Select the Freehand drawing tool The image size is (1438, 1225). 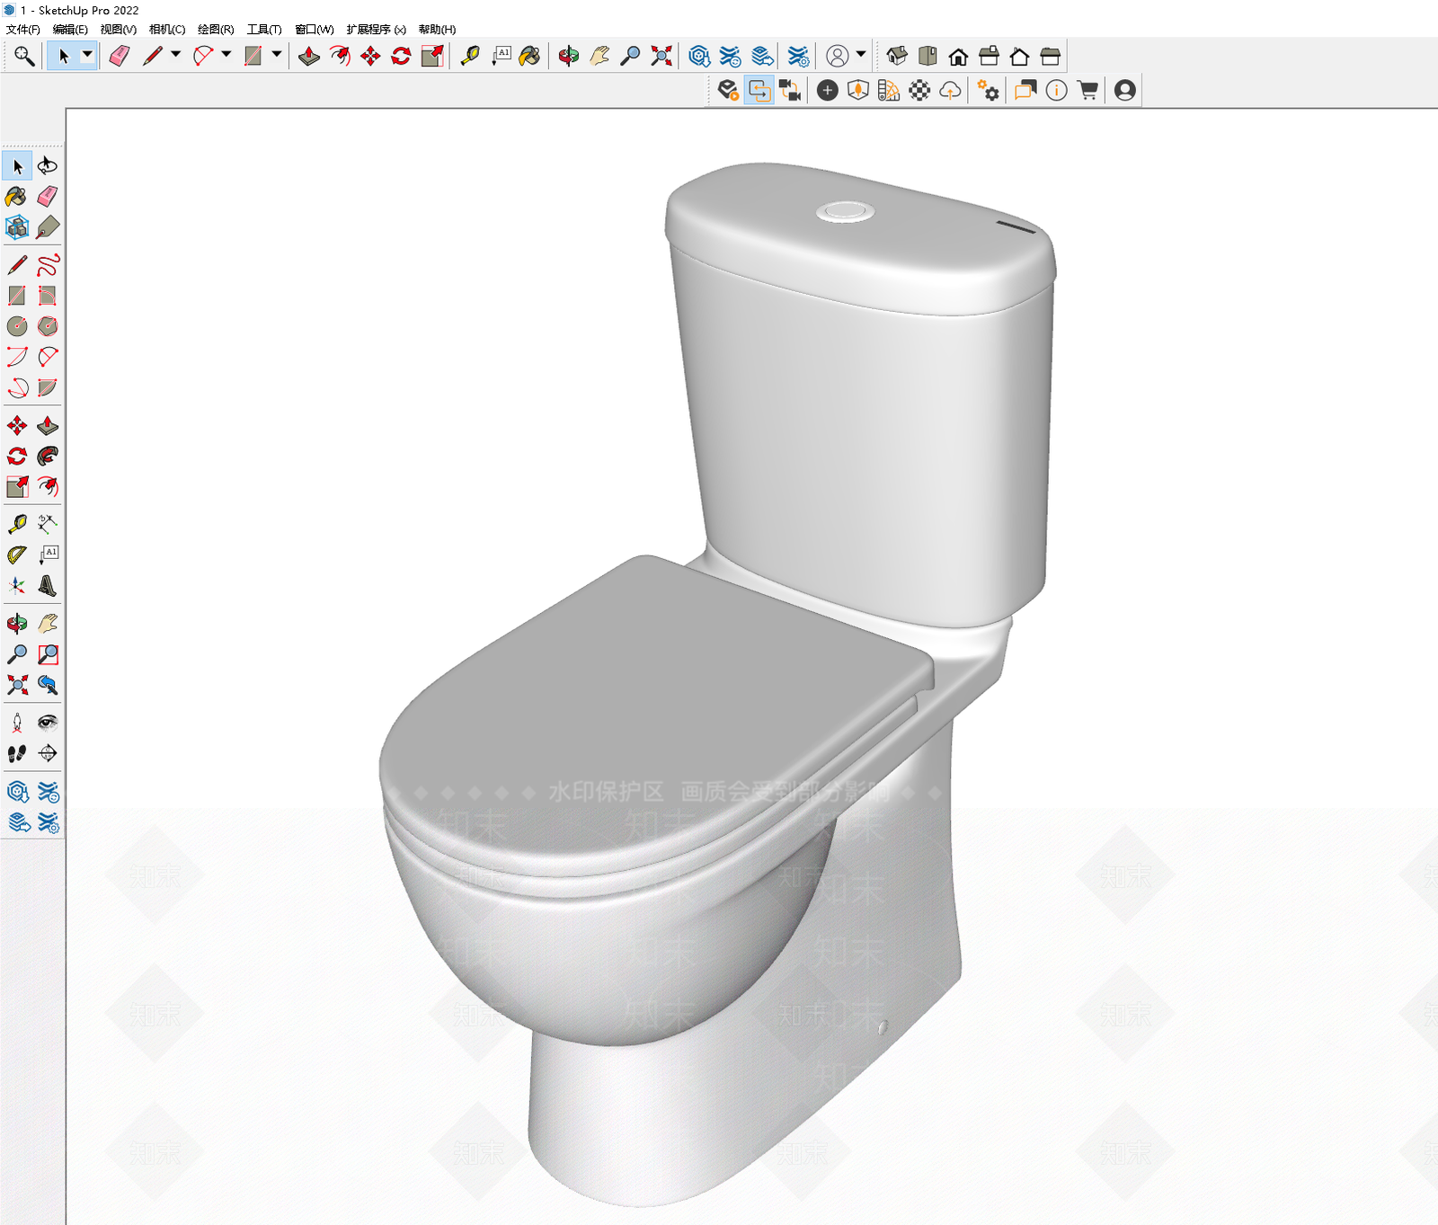(x=48, y=265)
